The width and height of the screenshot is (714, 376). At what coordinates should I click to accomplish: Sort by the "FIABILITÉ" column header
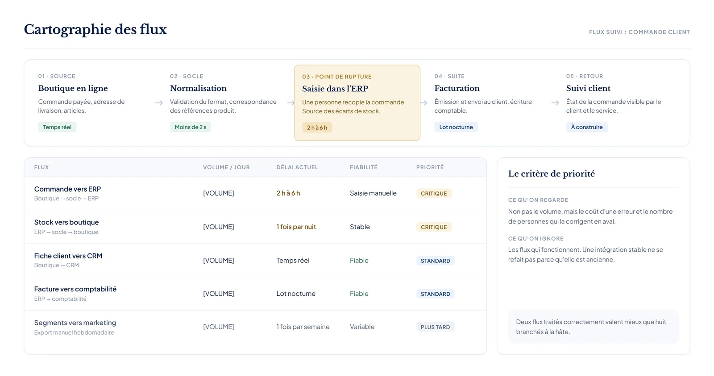pos(364,168)
